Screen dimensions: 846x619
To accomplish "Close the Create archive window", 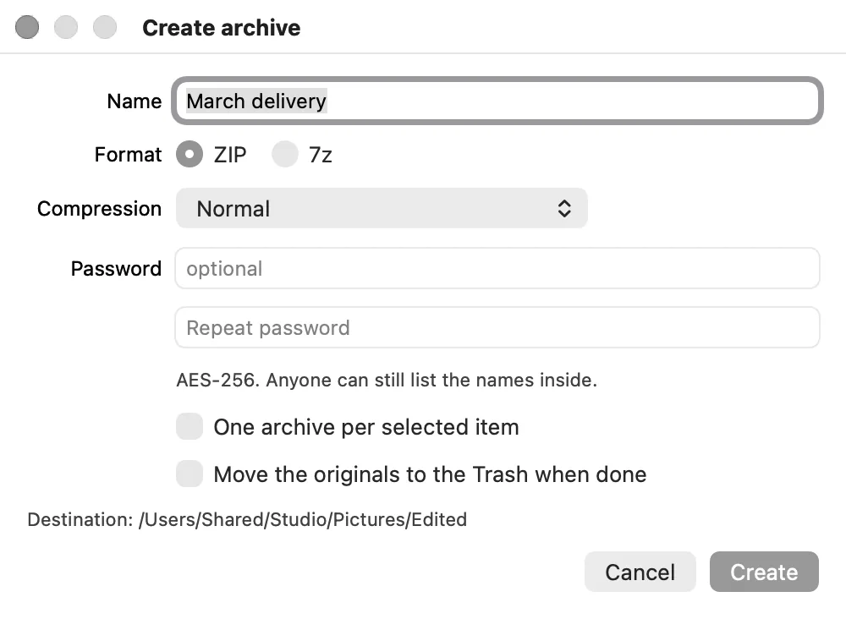I will (x=27, y=27).
